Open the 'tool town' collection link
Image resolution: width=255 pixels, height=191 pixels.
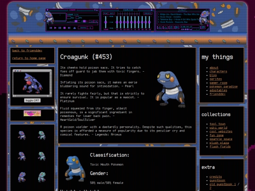click(217, 124)
